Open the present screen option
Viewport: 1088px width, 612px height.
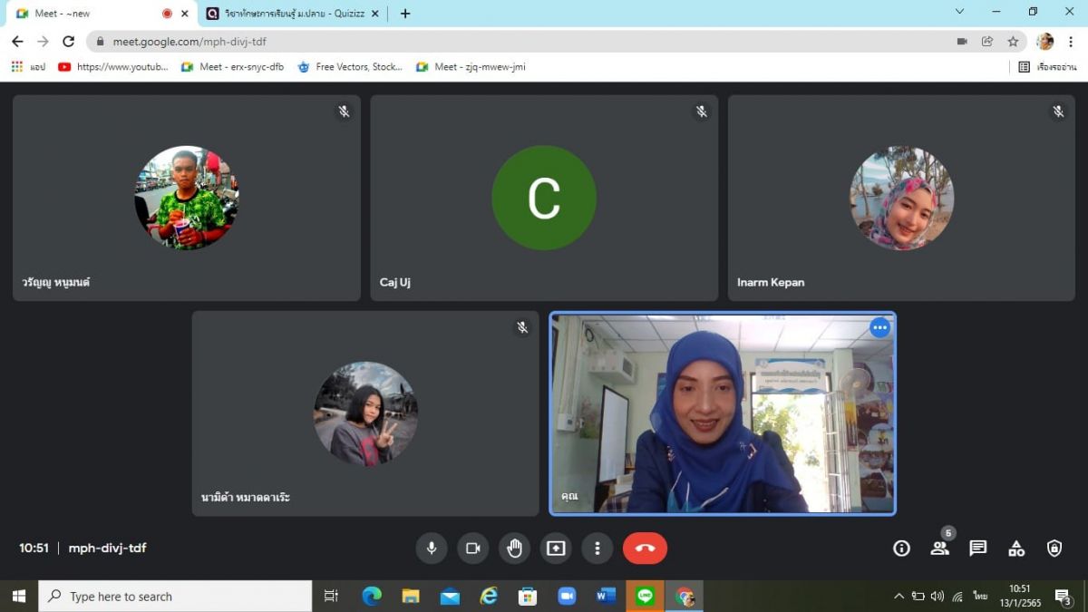[x=556, y=549]
